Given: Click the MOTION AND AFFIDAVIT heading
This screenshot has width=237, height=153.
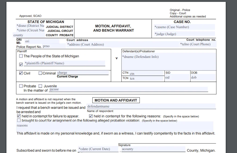Looking at the screenshot, I should pyautogui.click(x=116, y=100).
